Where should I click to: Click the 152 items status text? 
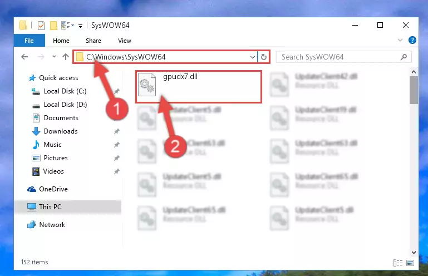click(35, 262)
